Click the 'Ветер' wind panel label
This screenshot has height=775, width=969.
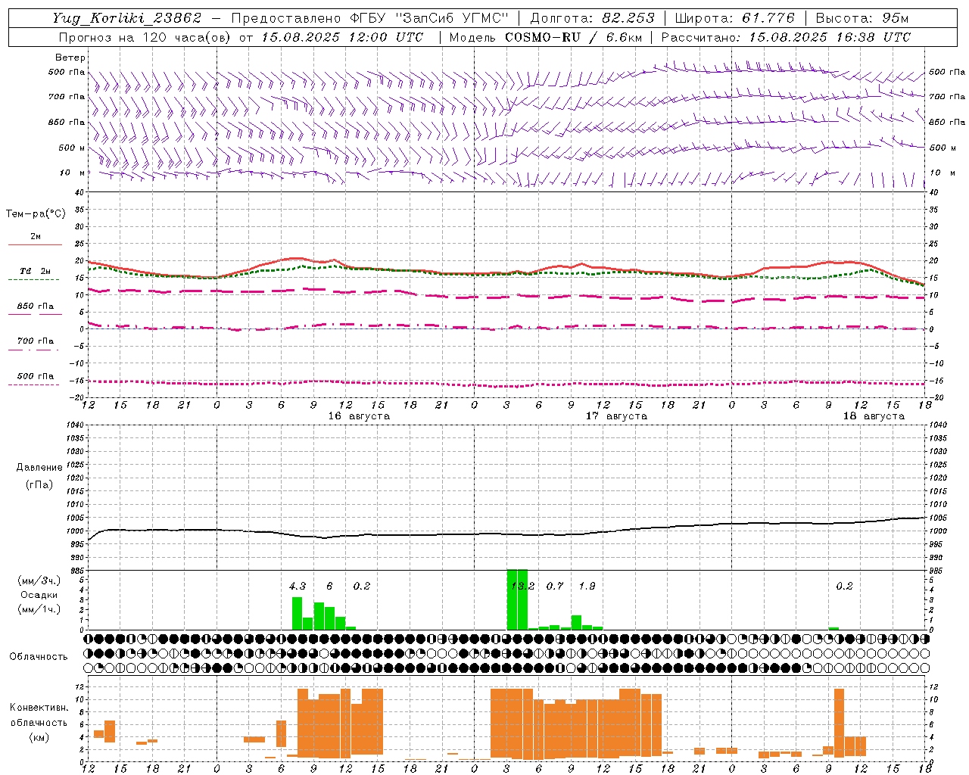pos(70,58)
